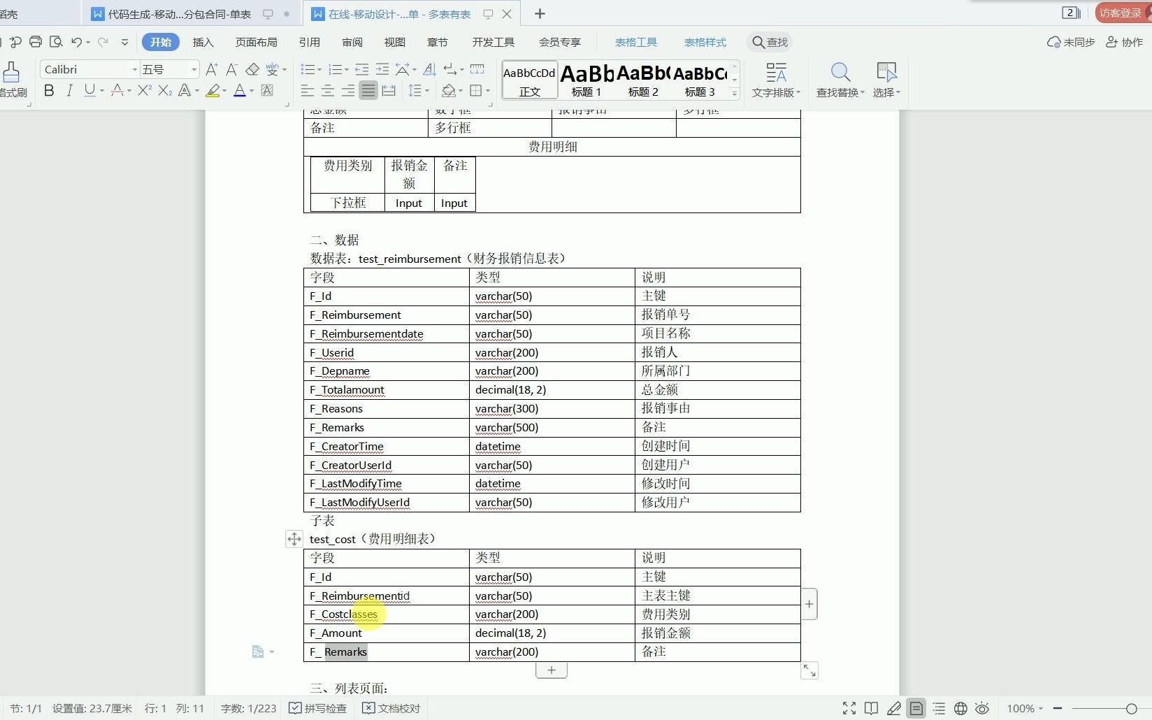The height and width of the screenshot is (720, 1152).
Task: Click the 协作 collaborate button
Action: pyautogui.click(x=1125, y=42)
